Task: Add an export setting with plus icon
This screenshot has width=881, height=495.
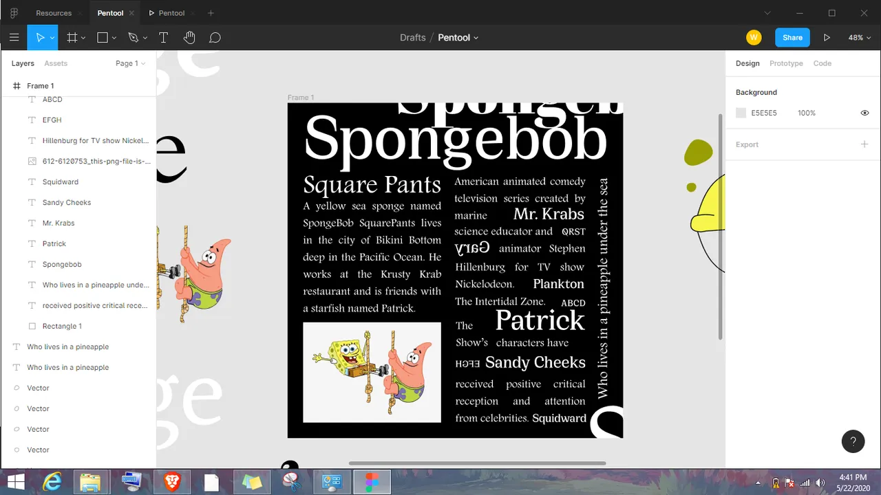Action: click(864, 144)
